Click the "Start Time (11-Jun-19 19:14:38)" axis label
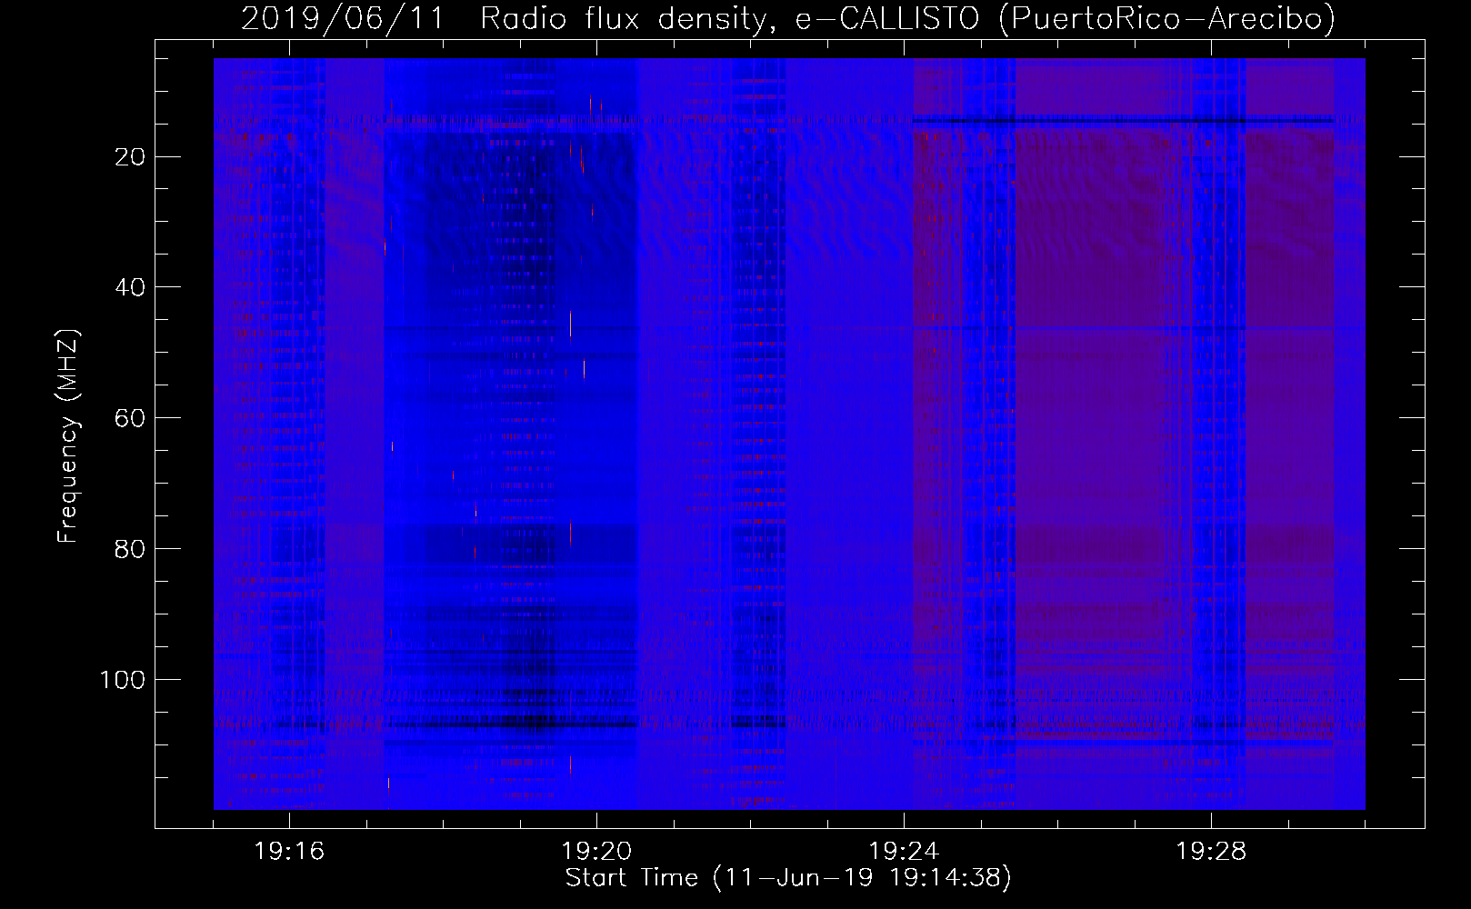This screenshot has height=909, width=1471. [x=788, y=878]
